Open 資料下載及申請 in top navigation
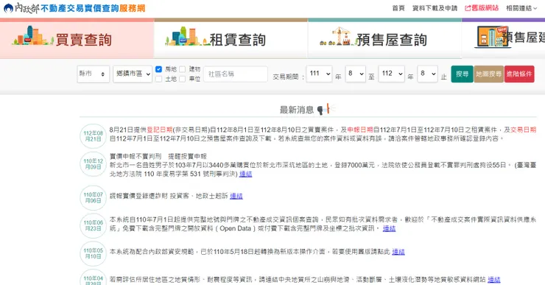 [x=435, y=8]
